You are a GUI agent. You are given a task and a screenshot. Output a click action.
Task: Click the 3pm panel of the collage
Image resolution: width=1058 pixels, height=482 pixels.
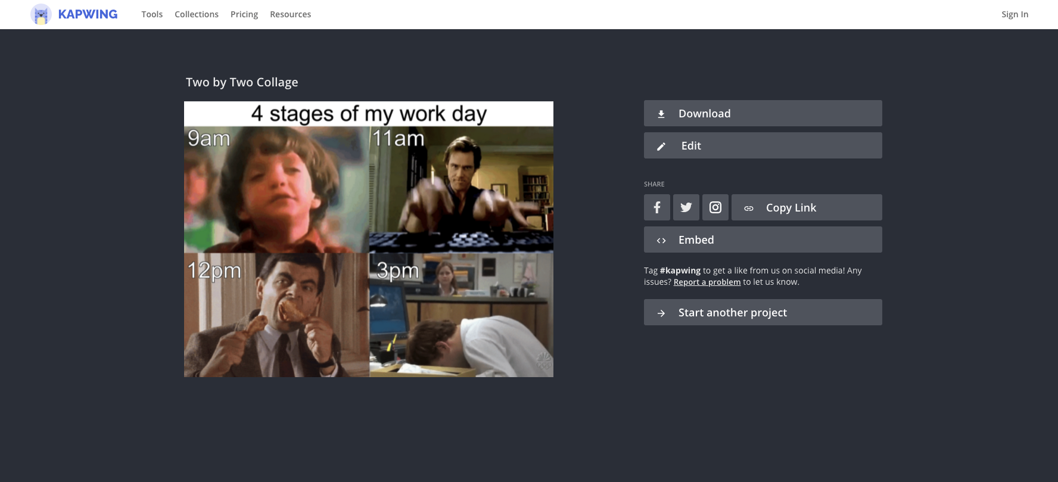coord(461,315)
